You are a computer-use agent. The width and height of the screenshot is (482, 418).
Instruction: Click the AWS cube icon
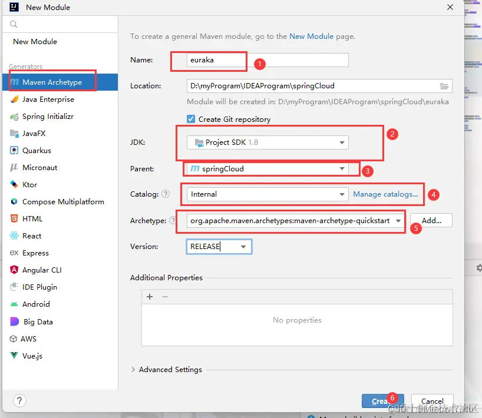point(13,339)
